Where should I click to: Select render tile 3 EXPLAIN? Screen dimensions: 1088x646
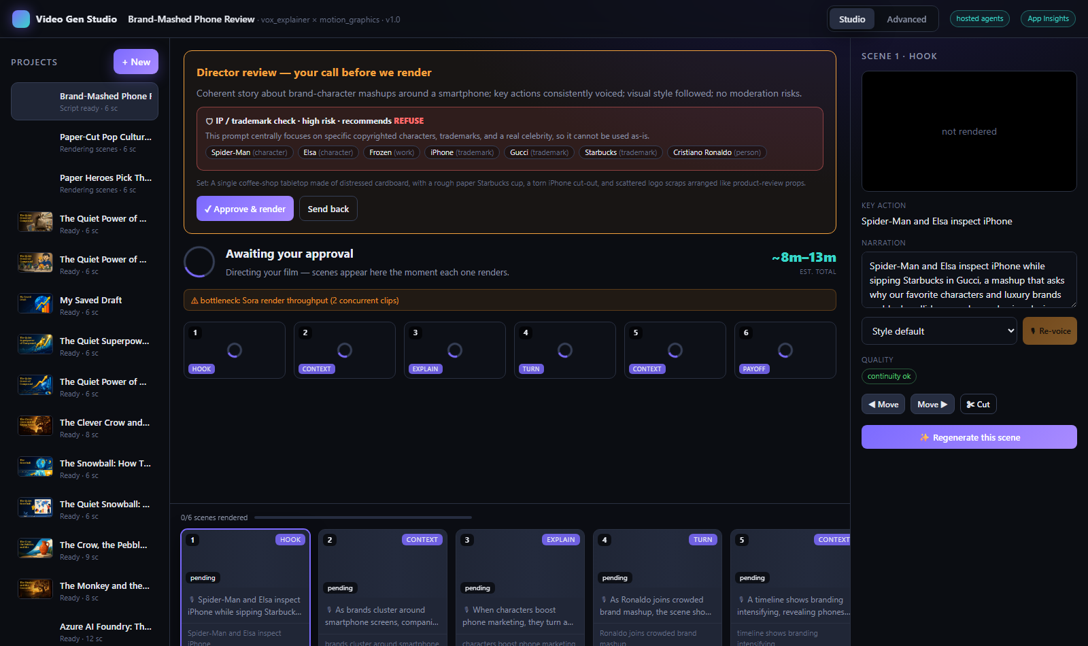pos(455,350)
